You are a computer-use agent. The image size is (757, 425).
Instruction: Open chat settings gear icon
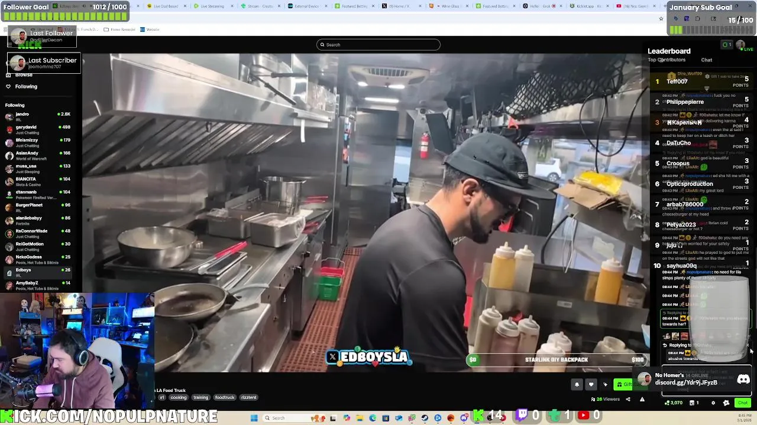coord(726,403)
